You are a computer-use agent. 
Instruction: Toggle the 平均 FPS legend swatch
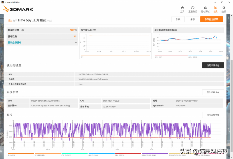48,153
